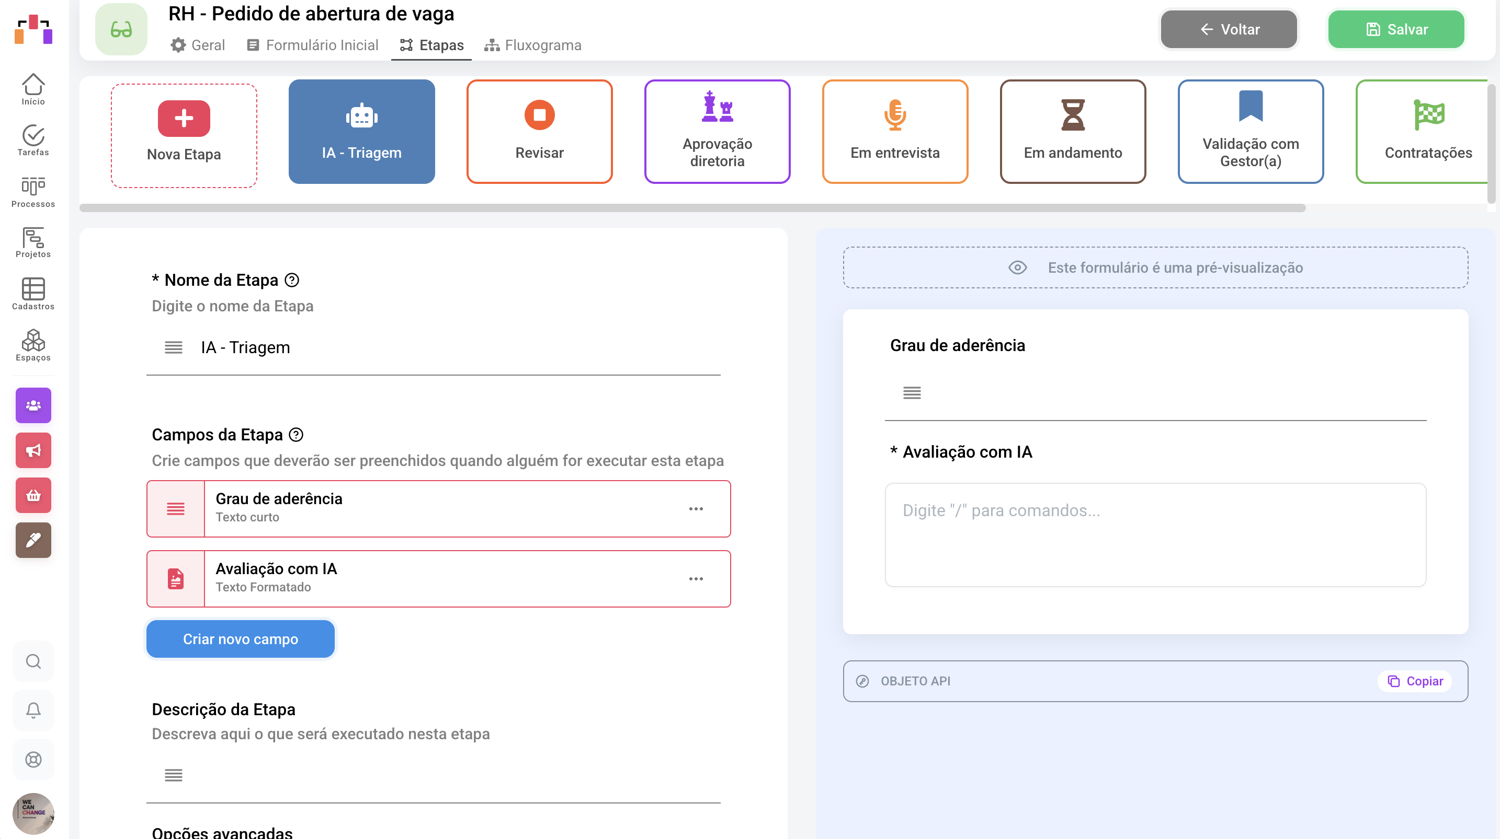Select the Revisar stage card
Viewport: 1500px width, 839px height.
pyautogui.click(x=539, y=132)
